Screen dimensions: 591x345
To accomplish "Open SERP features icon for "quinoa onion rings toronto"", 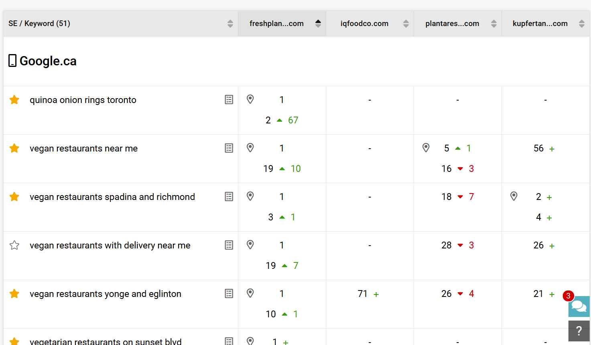I will (x=229, y=99).
